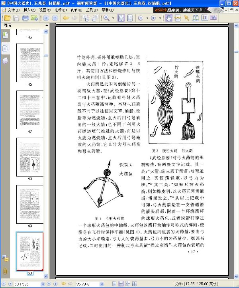
Task: Open the 表单 menu
Action: [x=76, y=10]
